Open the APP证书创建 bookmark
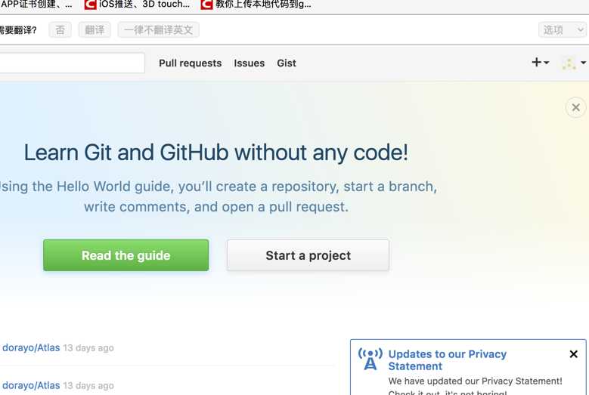Image resolution: width=589 pixels, height=395 pixels. [x=36, y=5]
